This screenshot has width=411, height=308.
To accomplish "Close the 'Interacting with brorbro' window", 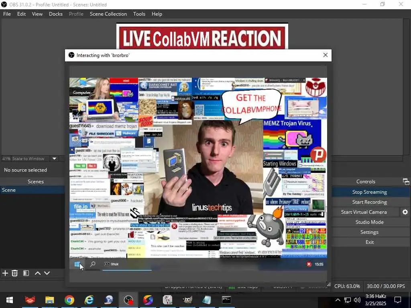I will coord(325,55).
